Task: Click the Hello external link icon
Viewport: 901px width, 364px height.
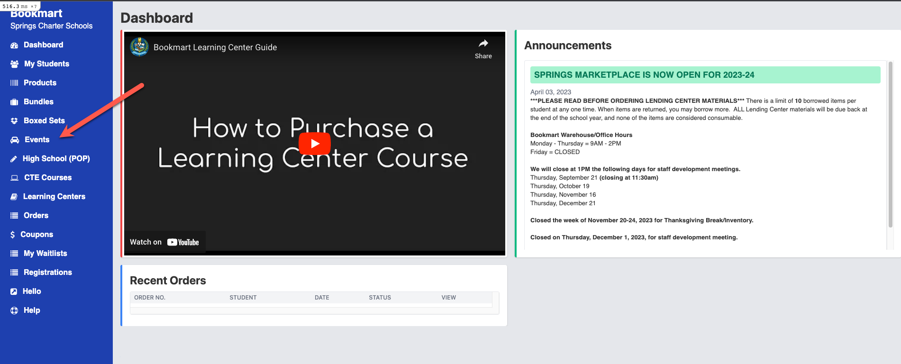Action: click(x=14, y=291)
